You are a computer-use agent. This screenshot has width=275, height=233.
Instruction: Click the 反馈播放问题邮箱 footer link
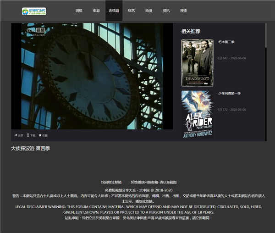pos(154,182)
